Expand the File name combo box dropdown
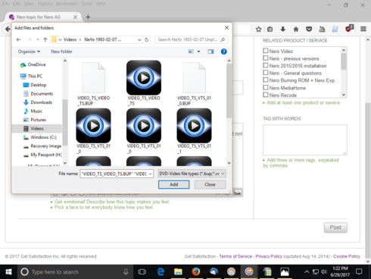 pos(151,174)
